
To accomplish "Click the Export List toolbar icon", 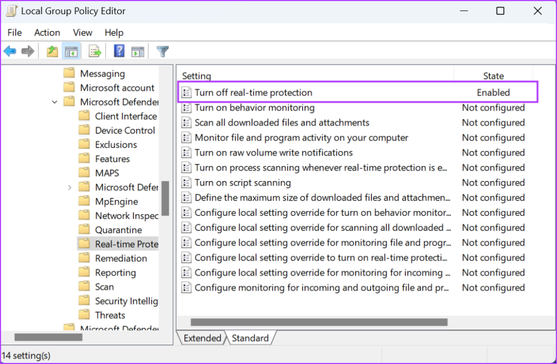I will point(95,52).
